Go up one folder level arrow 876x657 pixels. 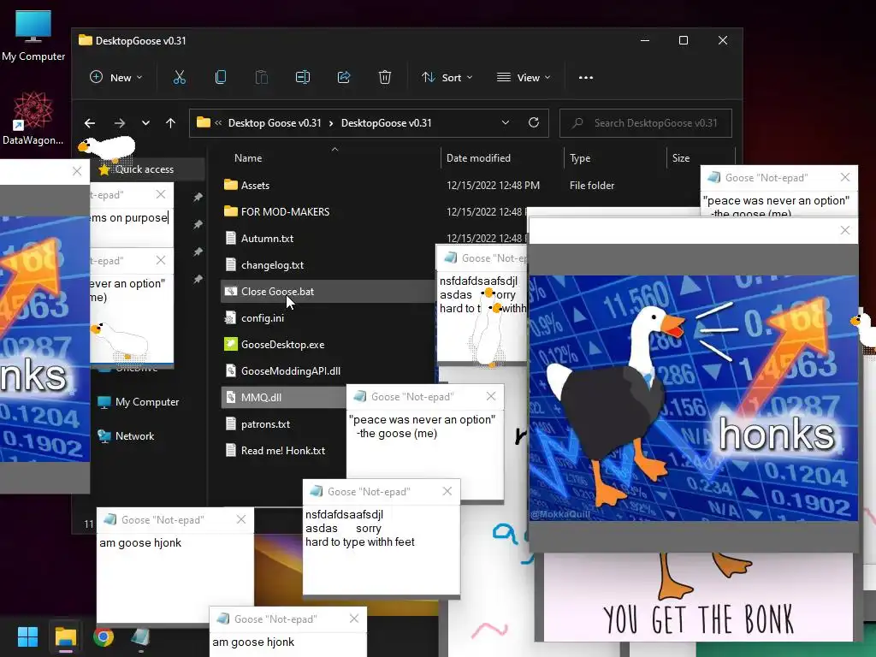(x=170, y=123)
